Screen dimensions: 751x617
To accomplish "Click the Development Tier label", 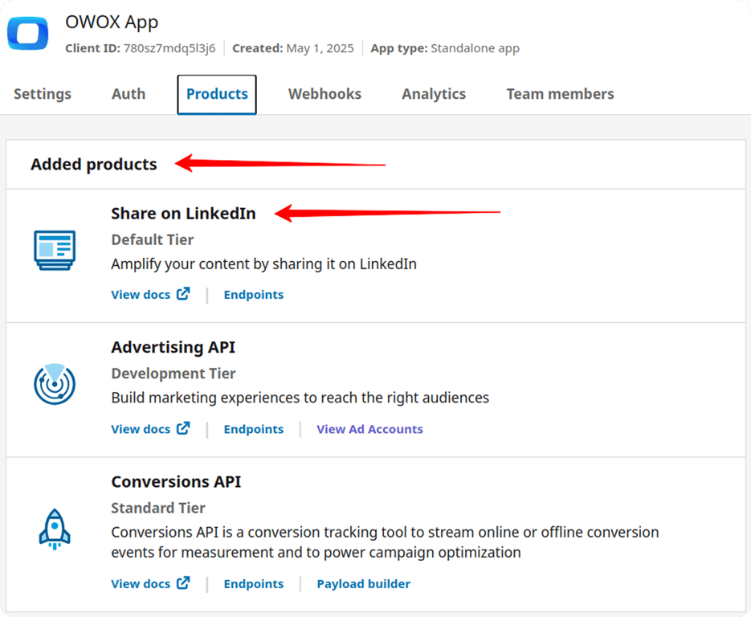I will pos(173,373).
